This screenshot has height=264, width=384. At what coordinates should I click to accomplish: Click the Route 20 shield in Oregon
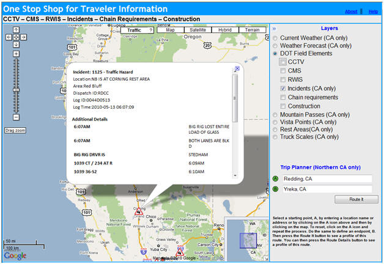tap(207, 45)
